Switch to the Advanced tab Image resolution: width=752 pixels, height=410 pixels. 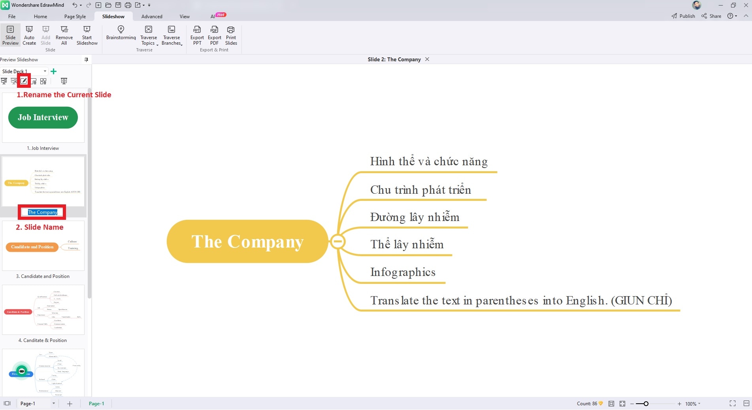[152, 16]
